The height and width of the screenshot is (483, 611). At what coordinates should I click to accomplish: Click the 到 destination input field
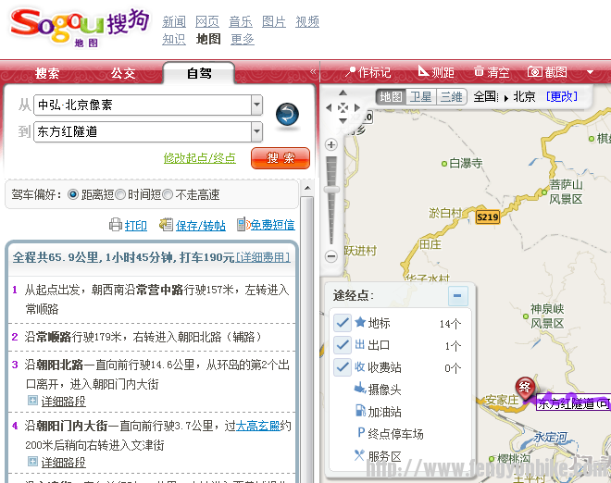pos(143,131)
